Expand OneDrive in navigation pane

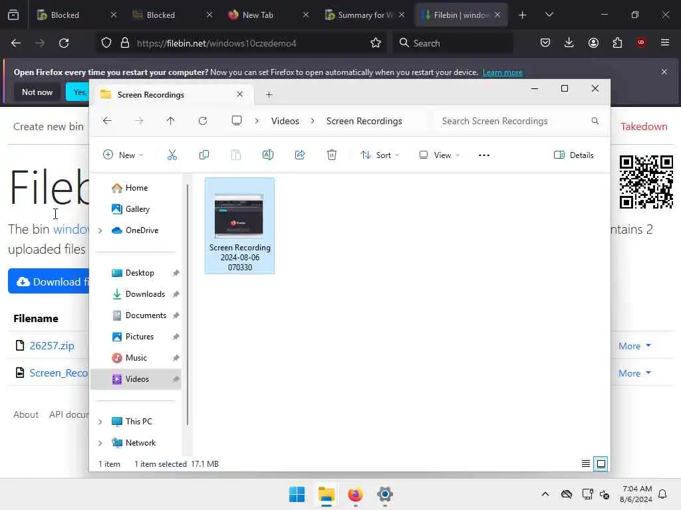[100, 230]
